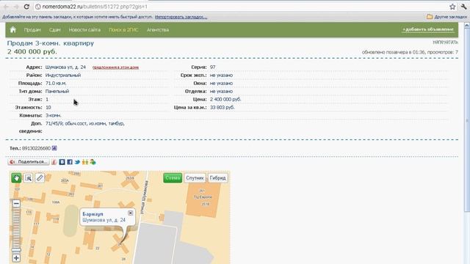470x264 pixels.
Task: Click the Поделиться share button
Action: [x=29, y=162]
